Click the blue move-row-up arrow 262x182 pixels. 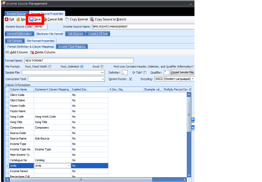pos(193,119)
